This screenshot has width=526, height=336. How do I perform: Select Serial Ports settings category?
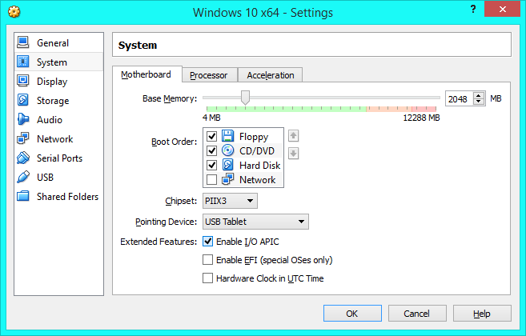tap(59, 158)
